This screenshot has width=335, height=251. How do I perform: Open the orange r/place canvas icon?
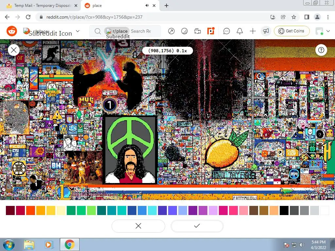coord(211,31)
